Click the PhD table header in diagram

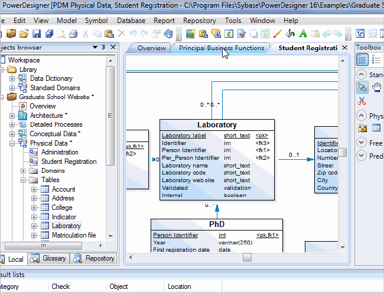click(x=217, y=224)
